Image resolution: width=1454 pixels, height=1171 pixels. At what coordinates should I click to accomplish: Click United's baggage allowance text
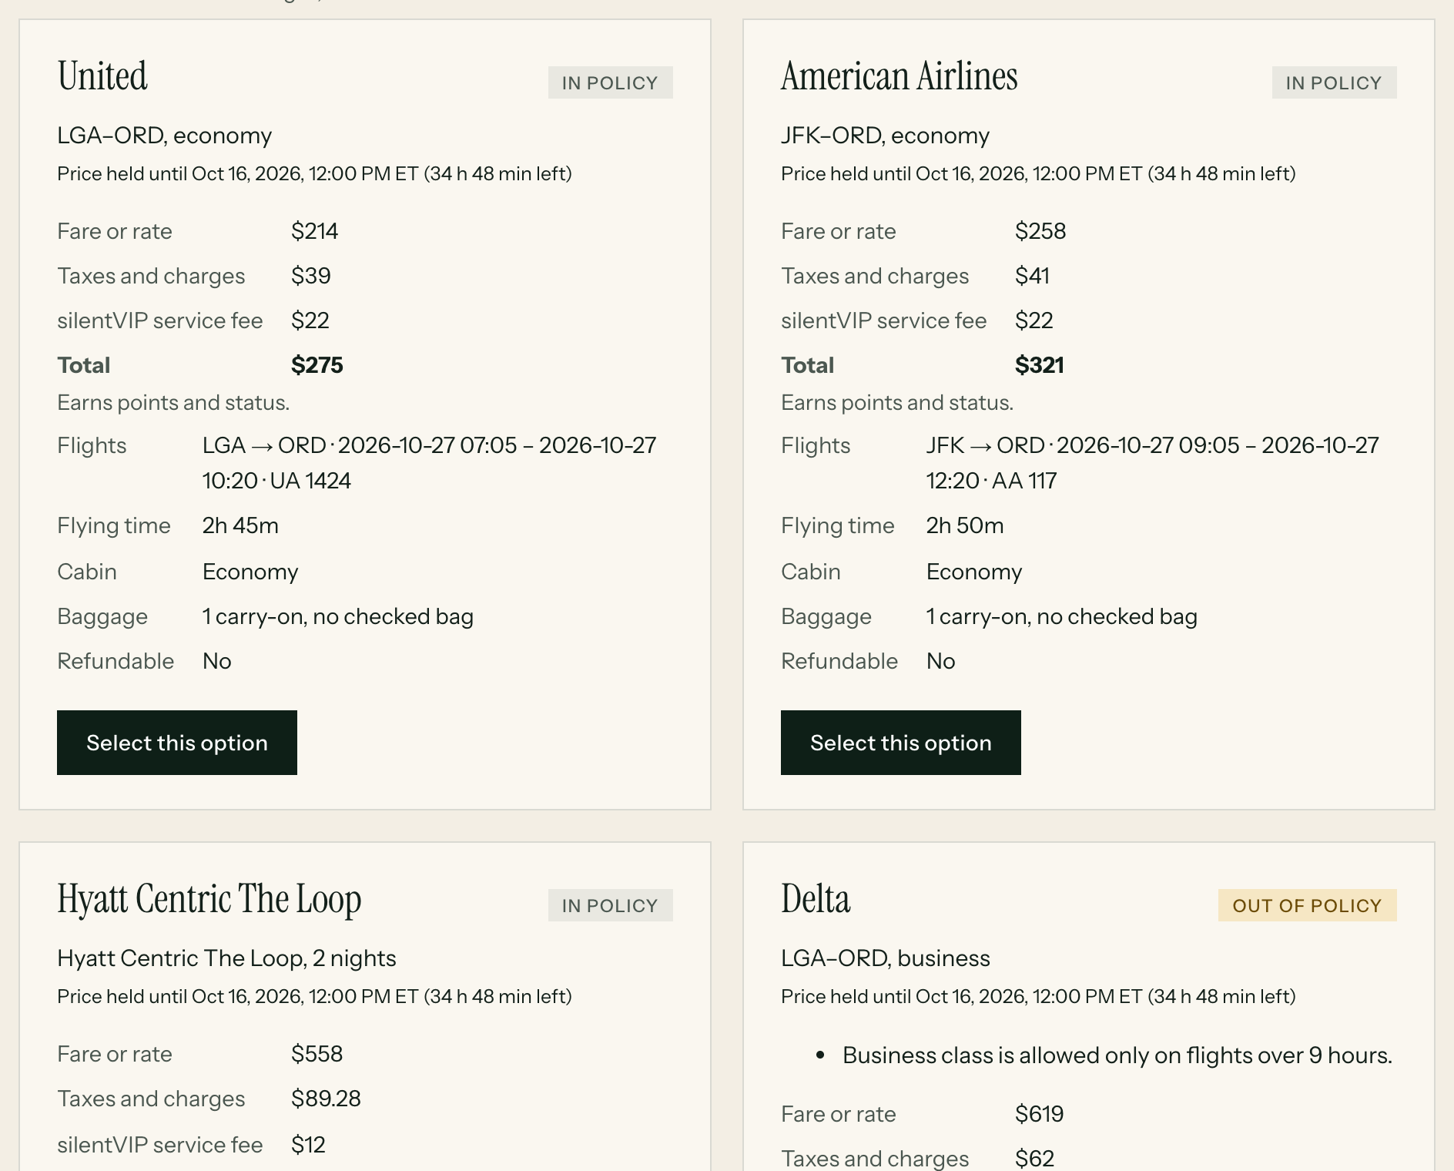coord(338,616)
